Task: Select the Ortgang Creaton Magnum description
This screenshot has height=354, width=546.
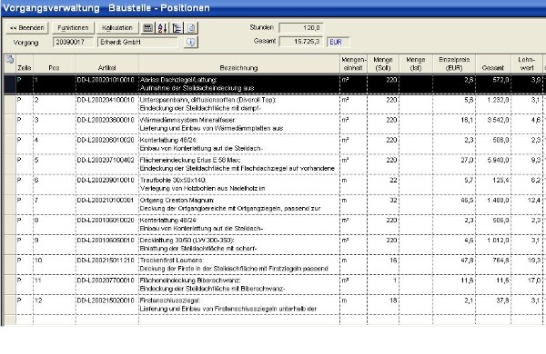Action: tap(177, 201)
